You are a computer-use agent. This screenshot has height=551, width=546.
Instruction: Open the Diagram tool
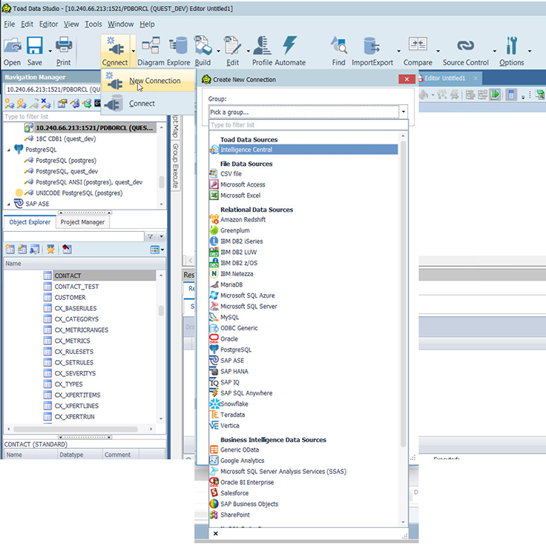point(151,51)
